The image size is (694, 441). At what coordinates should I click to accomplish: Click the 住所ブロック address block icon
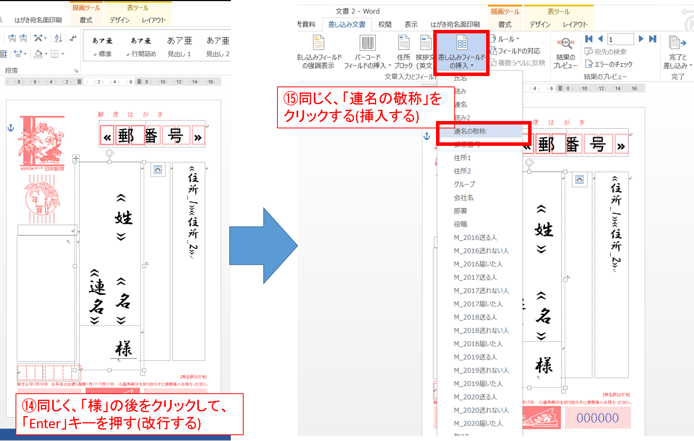point(403,43)
